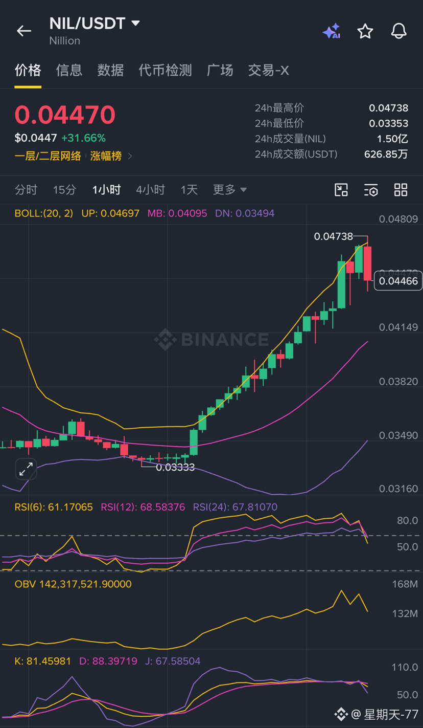Select the 15分 timeframe

pyautogui.click(x=64, y=190)
